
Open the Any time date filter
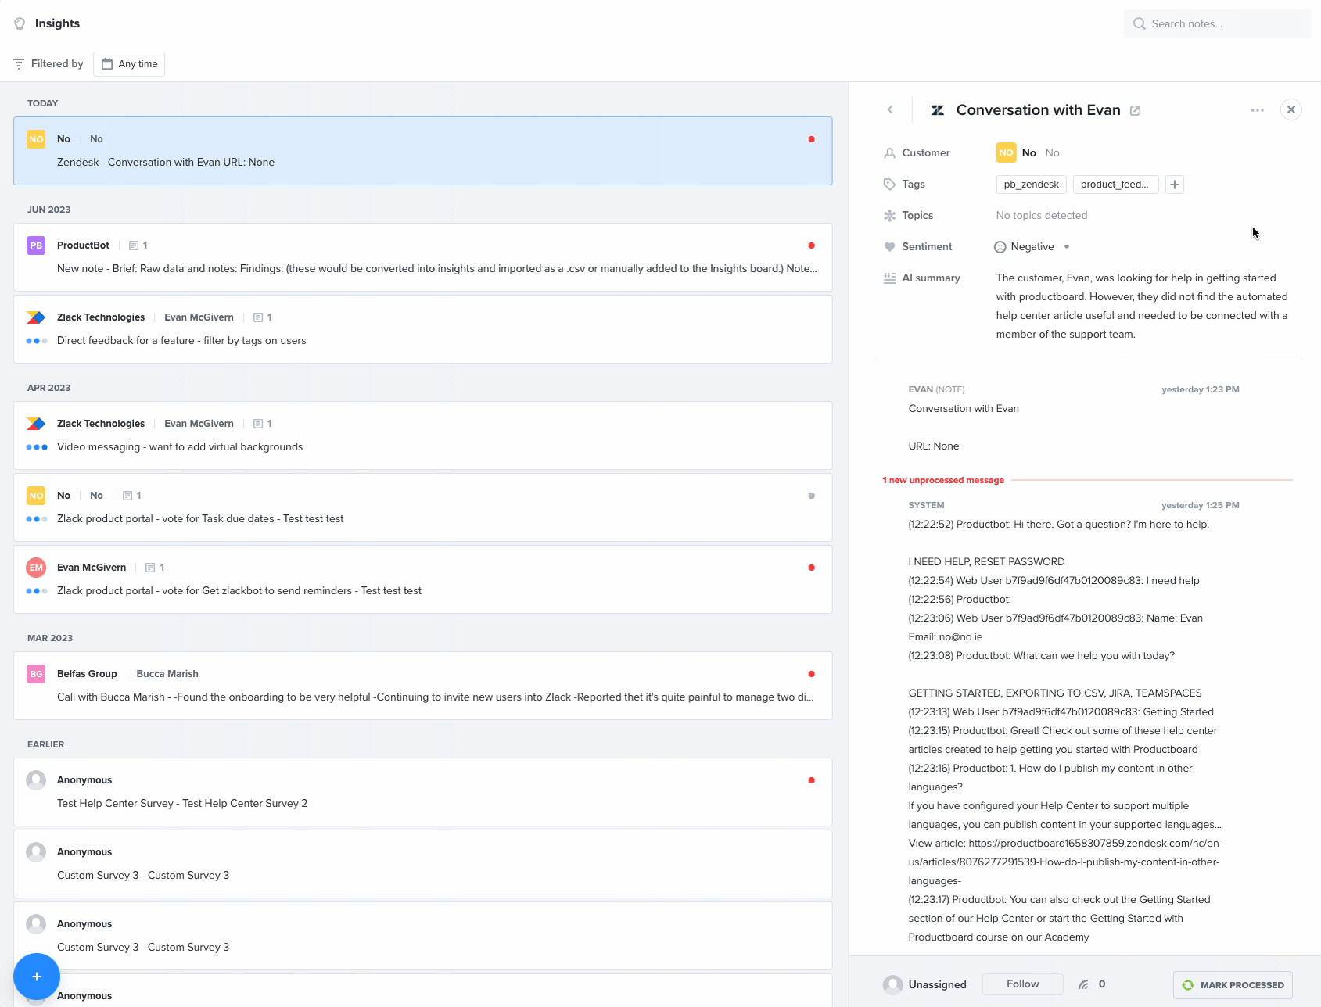[129, 63]
